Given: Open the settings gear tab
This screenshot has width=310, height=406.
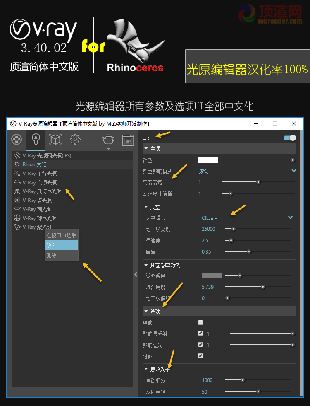Looking at the screenshot, I should click(75, 140).
